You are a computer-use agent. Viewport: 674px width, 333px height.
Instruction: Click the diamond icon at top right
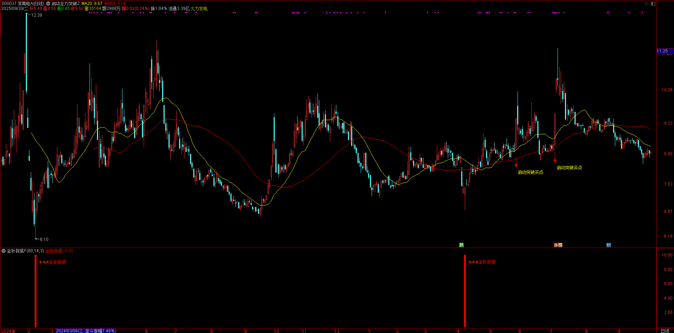[x=646, y=4]
